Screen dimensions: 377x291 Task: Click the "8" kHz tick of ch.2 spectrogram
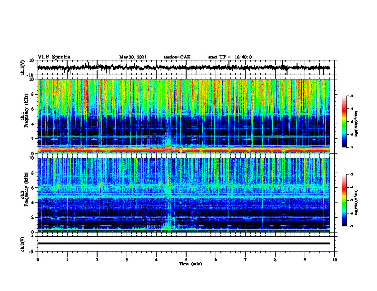coord(33,173)
